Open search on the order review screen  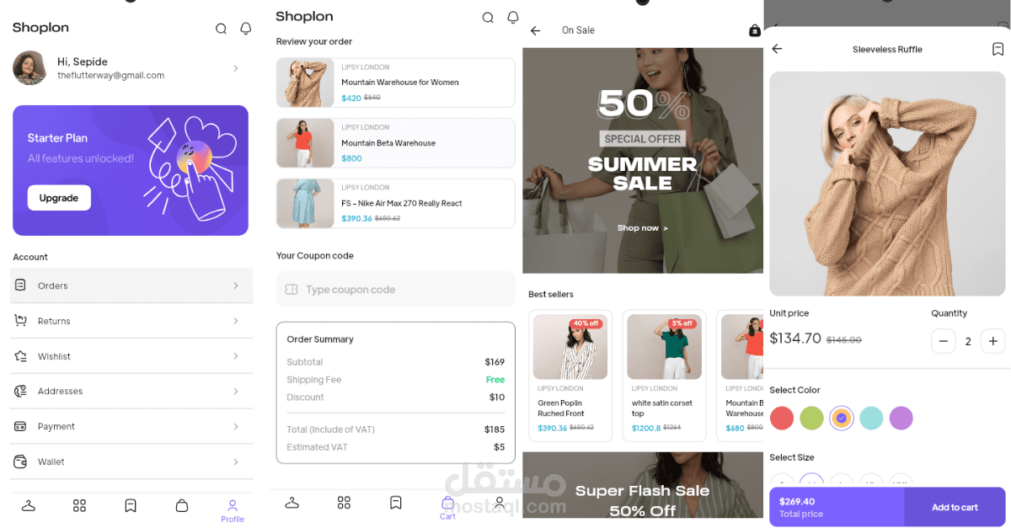click(488, 18)
